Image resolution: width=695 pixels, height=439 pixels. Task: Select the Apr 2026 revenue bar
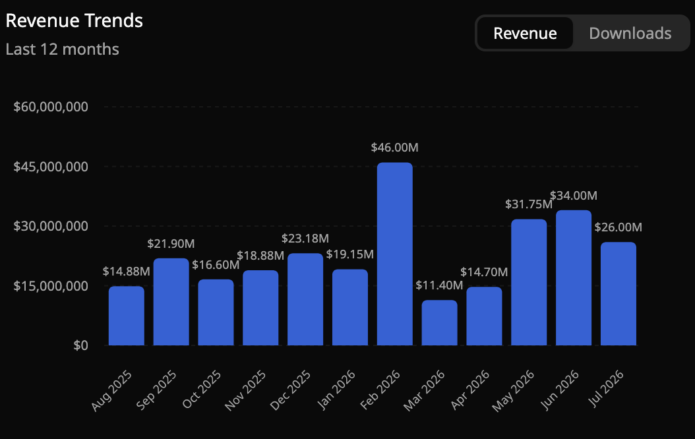click(x=485, y=316)
